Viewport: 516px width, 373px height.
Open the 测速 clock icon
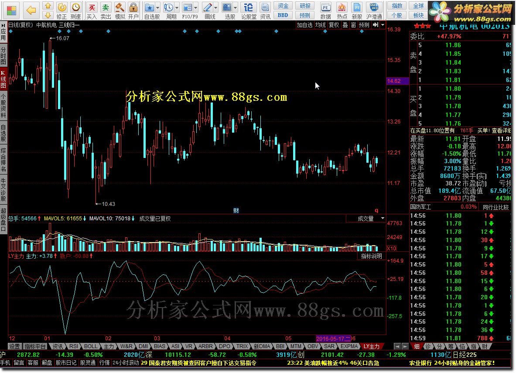76,10
